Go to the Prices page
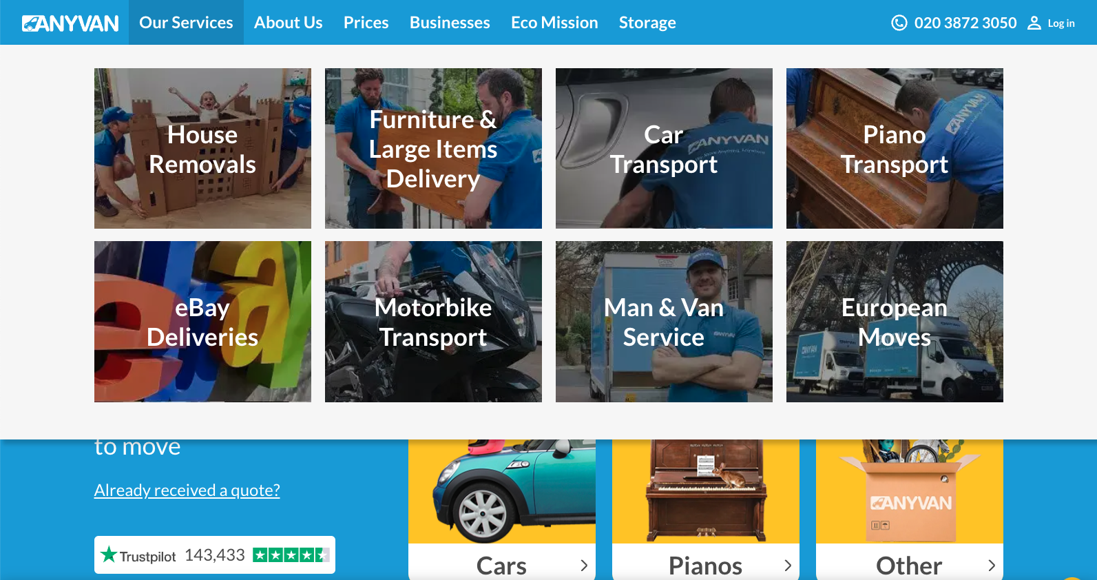 (x=366, y=23)
